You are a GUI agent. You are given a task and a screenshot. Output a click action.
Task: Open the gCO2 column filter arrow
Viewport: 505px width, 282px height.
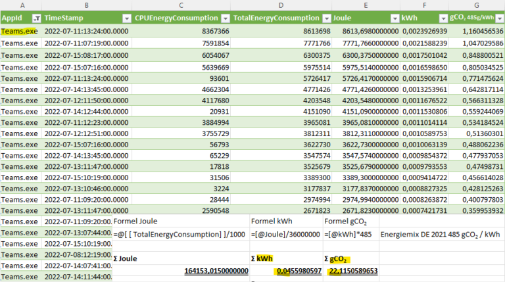click(500, 19)
